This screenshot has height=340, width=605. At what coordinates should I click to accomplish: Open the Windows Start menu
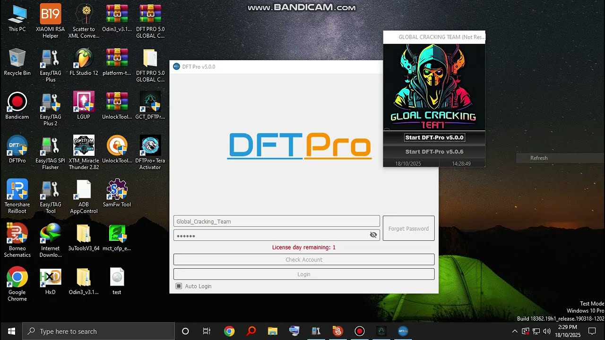(11, 331)
